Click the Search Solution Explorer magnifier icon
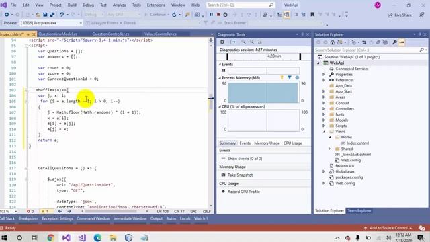The image size is (430, 242). (422, 50)
